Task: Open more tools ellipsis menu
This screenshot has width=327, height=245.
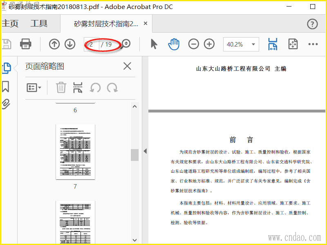Action: tap(313, 44)
